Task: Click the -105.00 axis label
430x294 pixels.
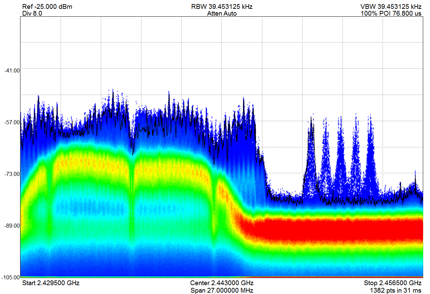Action: coord(11,278)
